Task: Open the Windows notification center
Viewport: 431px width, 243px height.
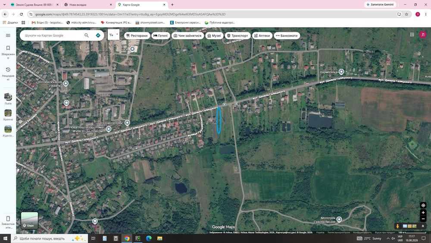Action: click(424, 238)
